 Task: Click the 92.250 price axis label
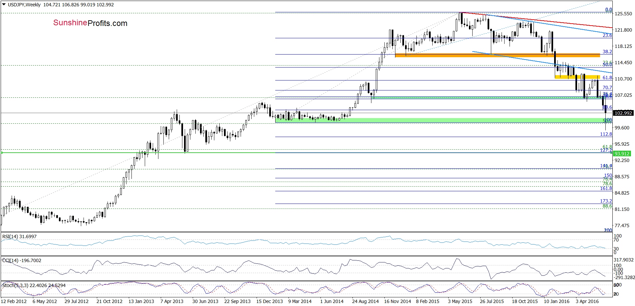622,160
